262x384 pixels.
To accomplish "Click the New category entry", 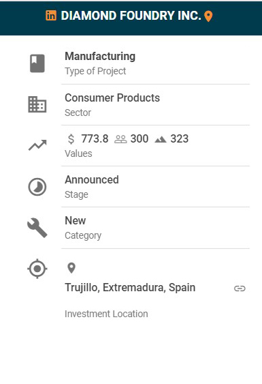I will 76,220.
